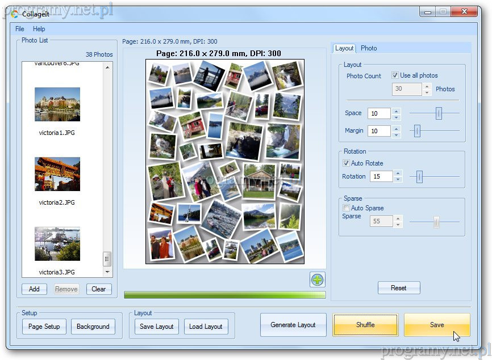This screenshot has height=360, width=492.
Task: Toggle the Use all photos checkbox
Action: pos(395,75)
